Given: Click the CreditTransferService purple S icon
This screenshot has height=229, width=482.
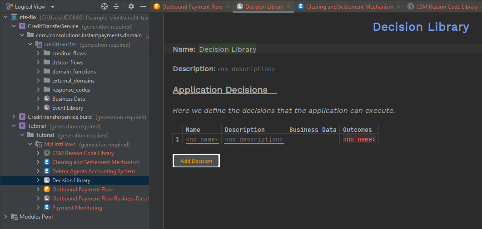Looking at the screenshot, I should point(22,26).
